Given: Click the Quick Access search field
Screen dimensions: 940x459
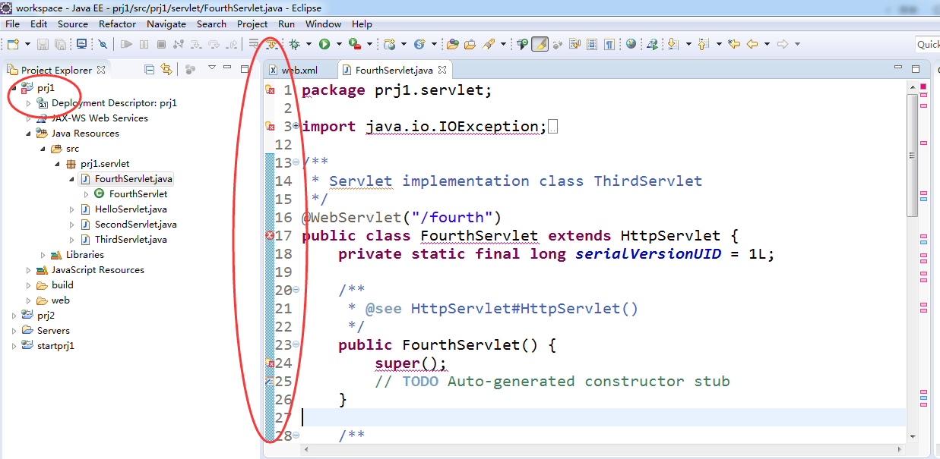Looking at the screenshot, I should coord(927,44).
